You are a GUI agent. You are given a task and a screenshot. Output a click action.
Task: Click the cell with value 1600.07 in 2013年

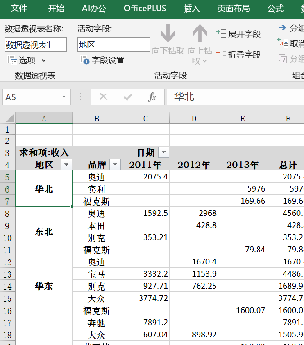[243, 310]
